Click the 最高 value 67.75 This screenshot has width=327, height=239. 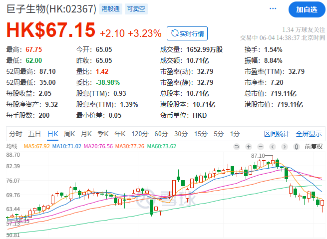point(34,49)
